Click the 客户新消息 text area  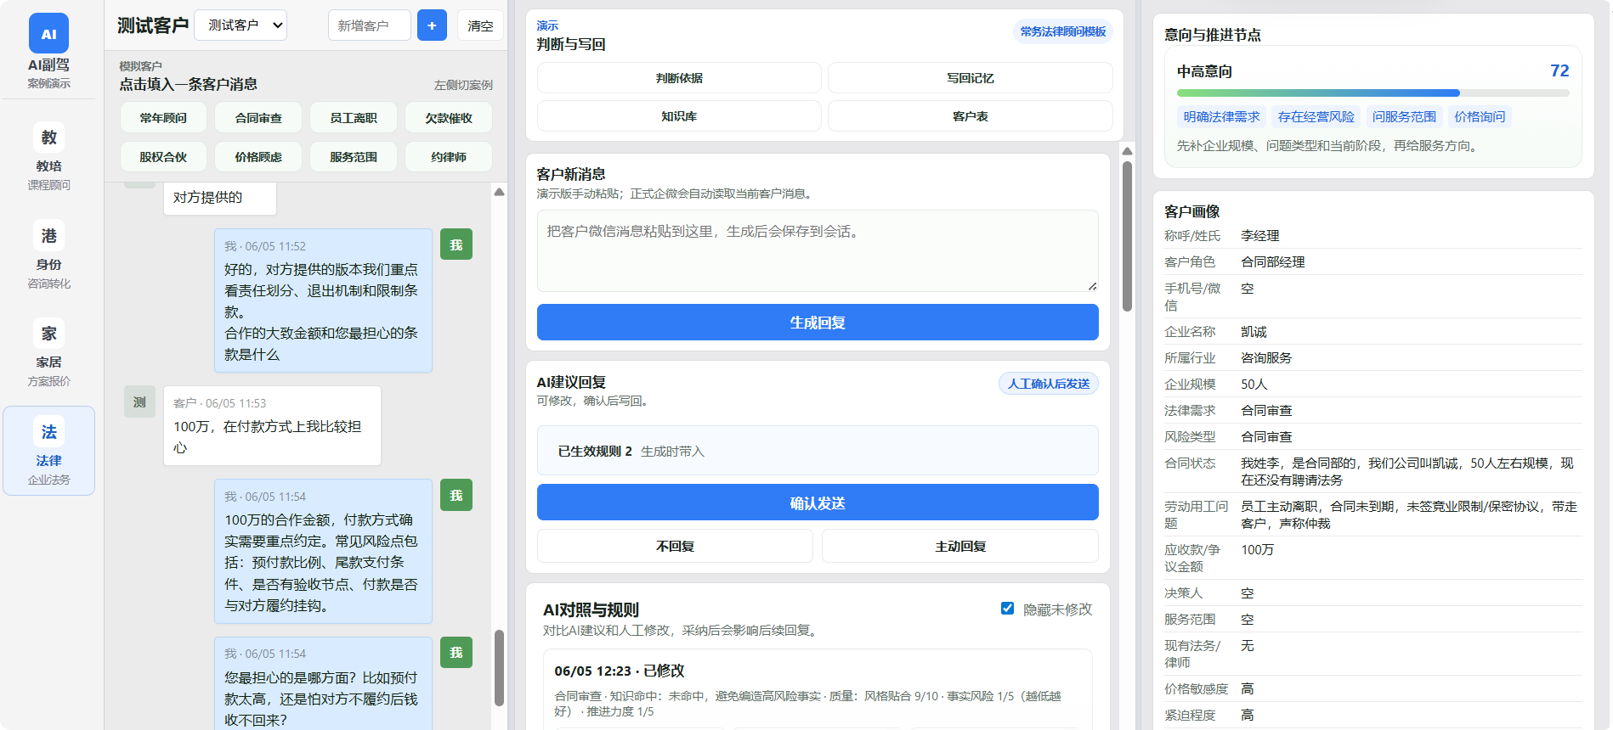click(x=818, y=251)
